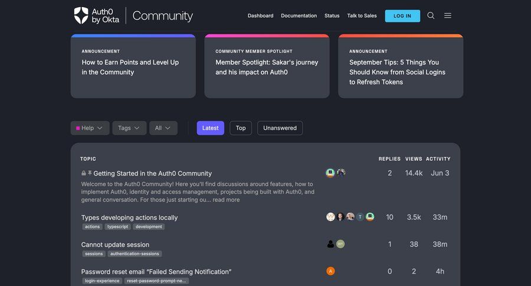Click 3.5k views count
Image resolution: width=531 pixels, height=286 pixels.
tap(414, 217)
